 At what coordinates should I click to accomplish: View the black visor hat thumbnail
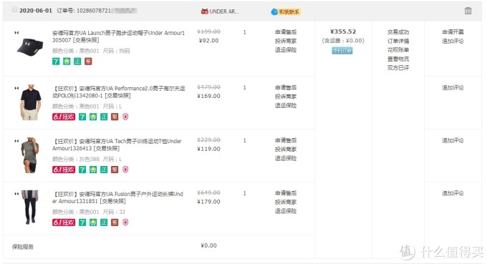[29, 47]
